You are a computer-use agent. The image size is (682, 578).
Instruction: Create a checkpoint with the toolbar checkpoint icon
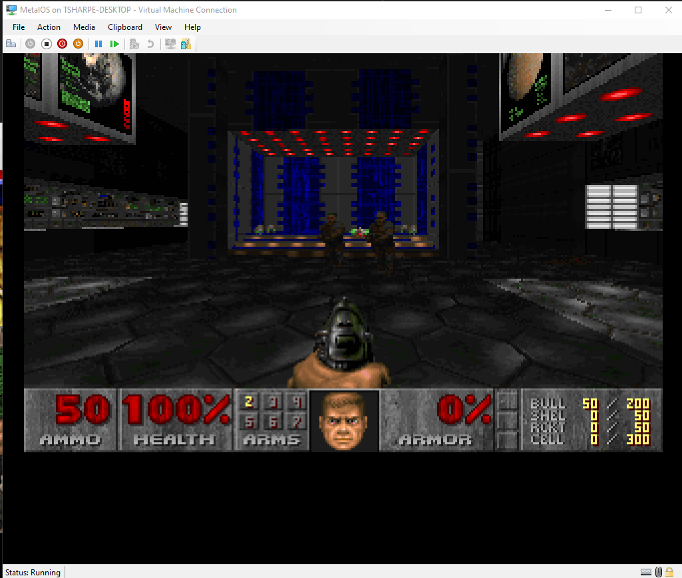click(134, 44)
